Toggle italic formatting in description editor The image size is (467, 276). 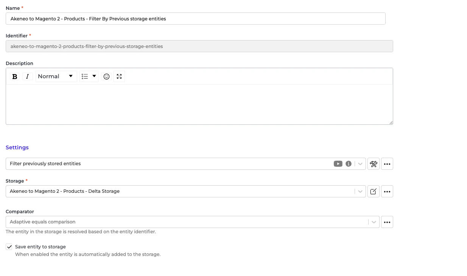coord(27,76)
